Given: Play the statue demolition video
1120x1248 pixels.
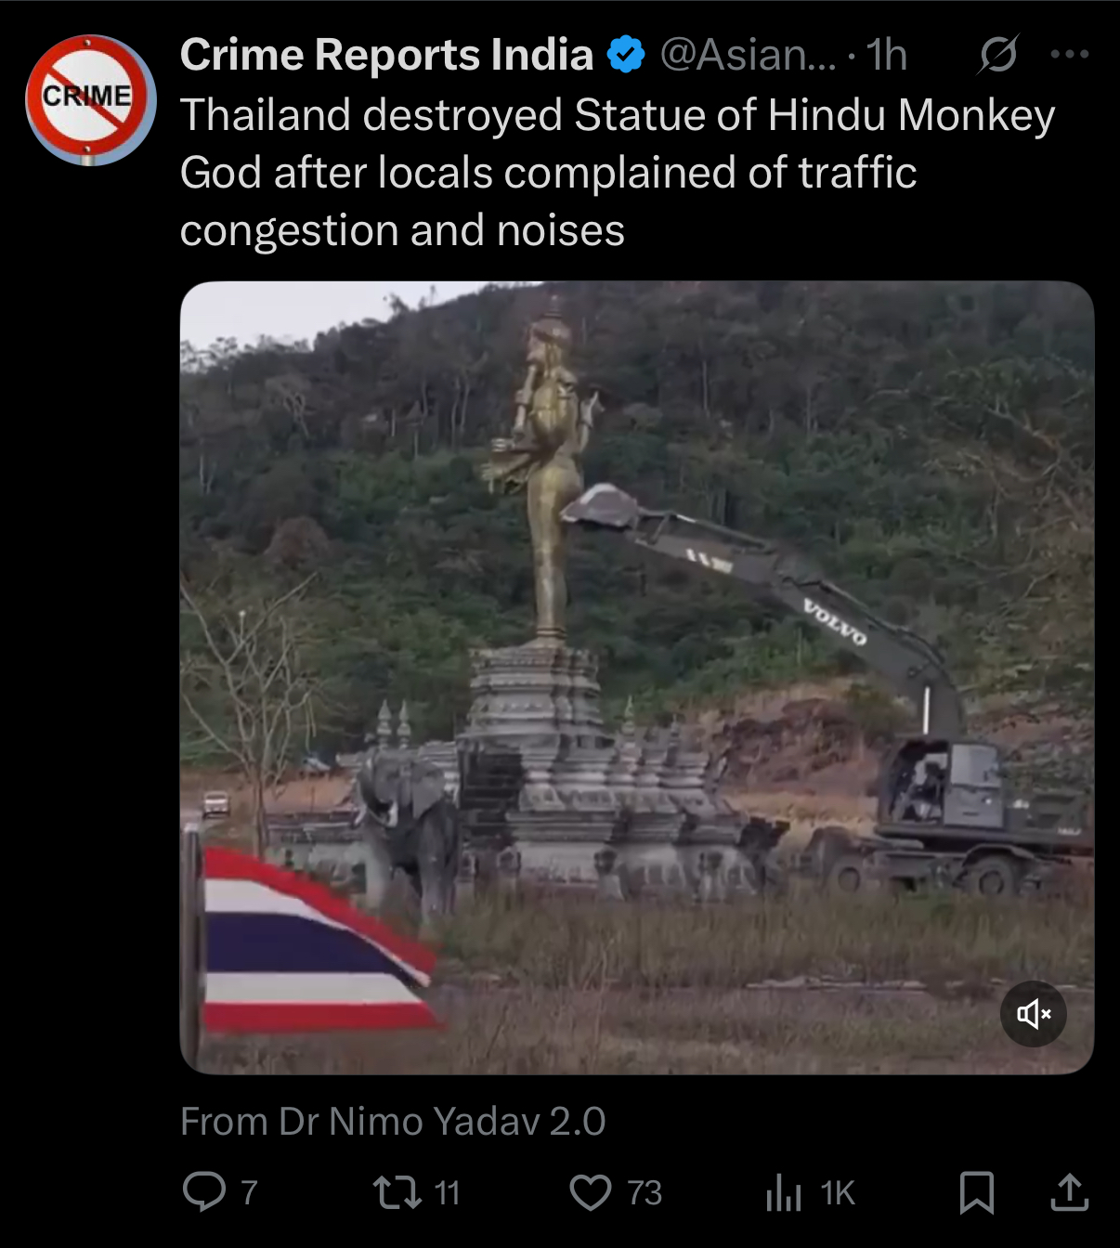Looking at the screenshot, I should tap(637, 678).
